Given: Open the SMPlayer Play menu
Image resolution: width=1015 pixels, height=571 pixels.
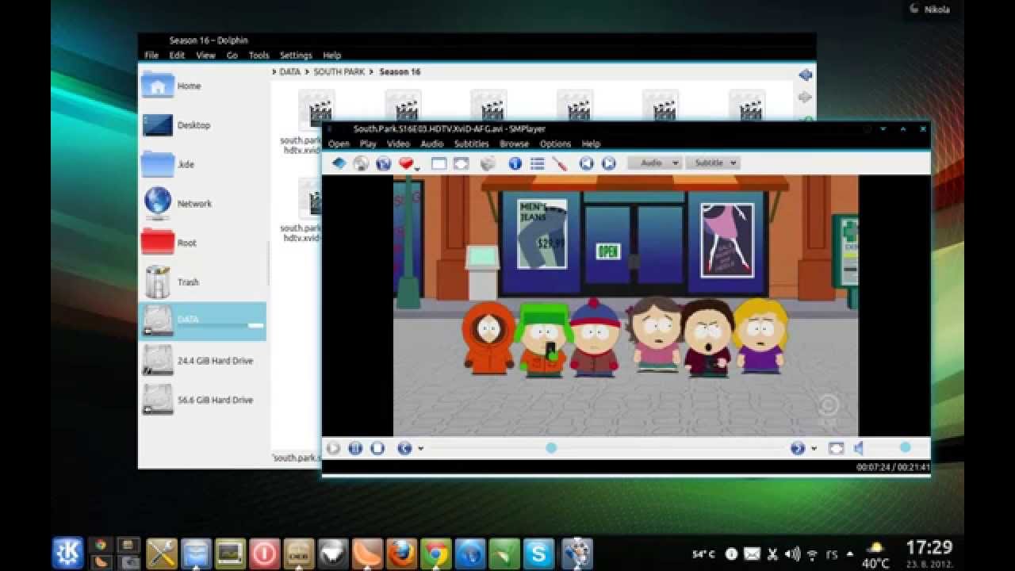Looking at the screenshot, I should (368, 144).
